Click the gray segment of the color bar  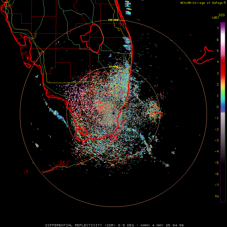[223, 130]
